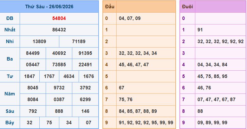Select Sáu prize number 888
Viewport: 247px width, 129px height.
(x=59, y=111)
